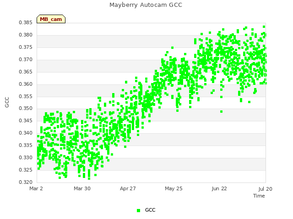Click the 0.330 y-axis tick label
This screenshot has height=219, width=293.
coord(26,157)
